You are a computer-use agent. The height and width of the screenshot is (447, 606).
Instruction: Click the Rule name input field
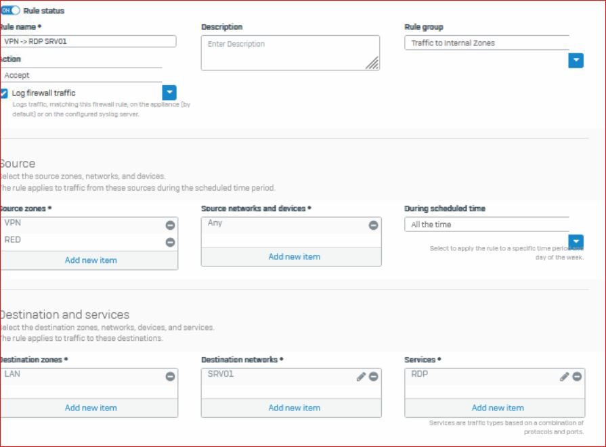88,42
